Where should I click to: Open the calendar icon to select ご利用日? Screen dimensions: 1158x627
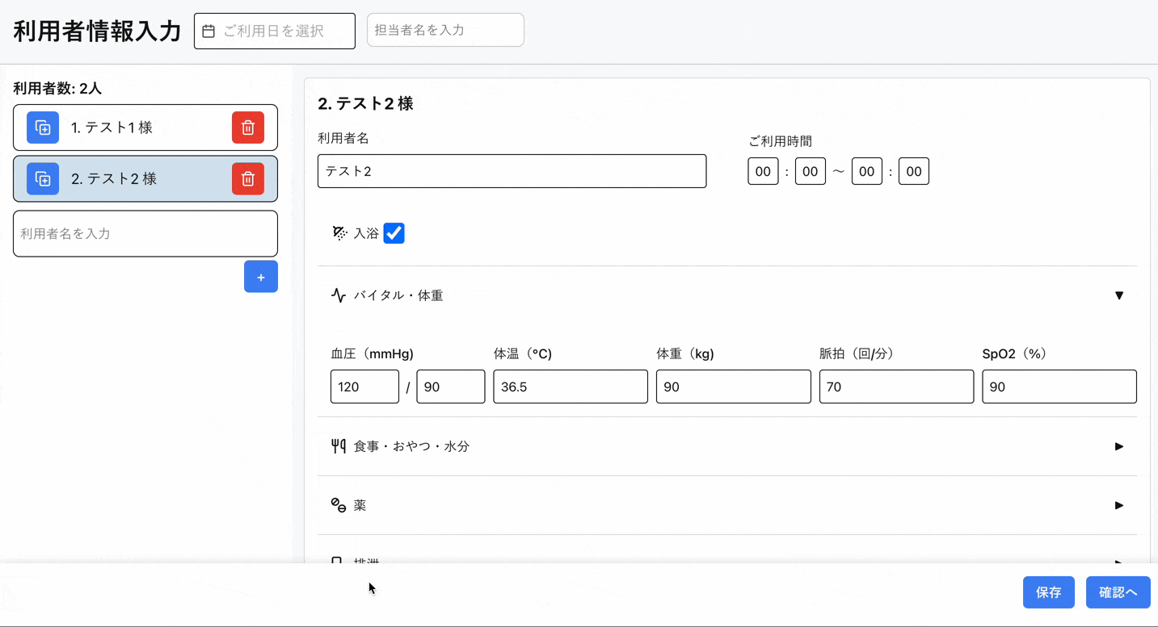coord(208,31)
